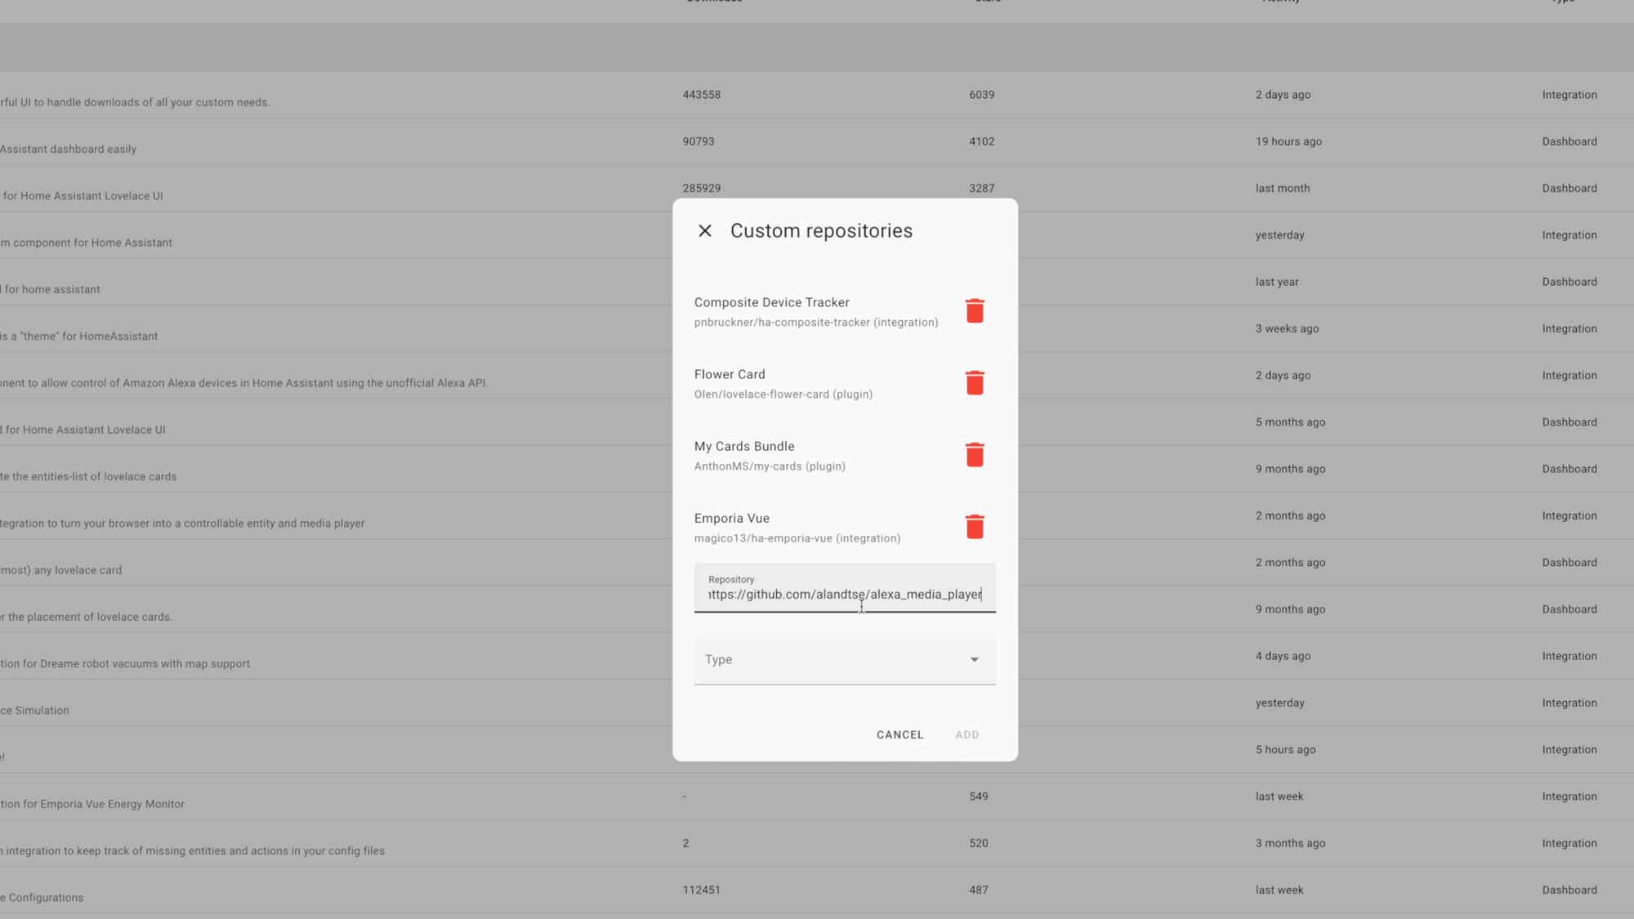This screenshot has height=919, width=1634.
Task: Remove the Emporia Vue repository
Action: 975,527
